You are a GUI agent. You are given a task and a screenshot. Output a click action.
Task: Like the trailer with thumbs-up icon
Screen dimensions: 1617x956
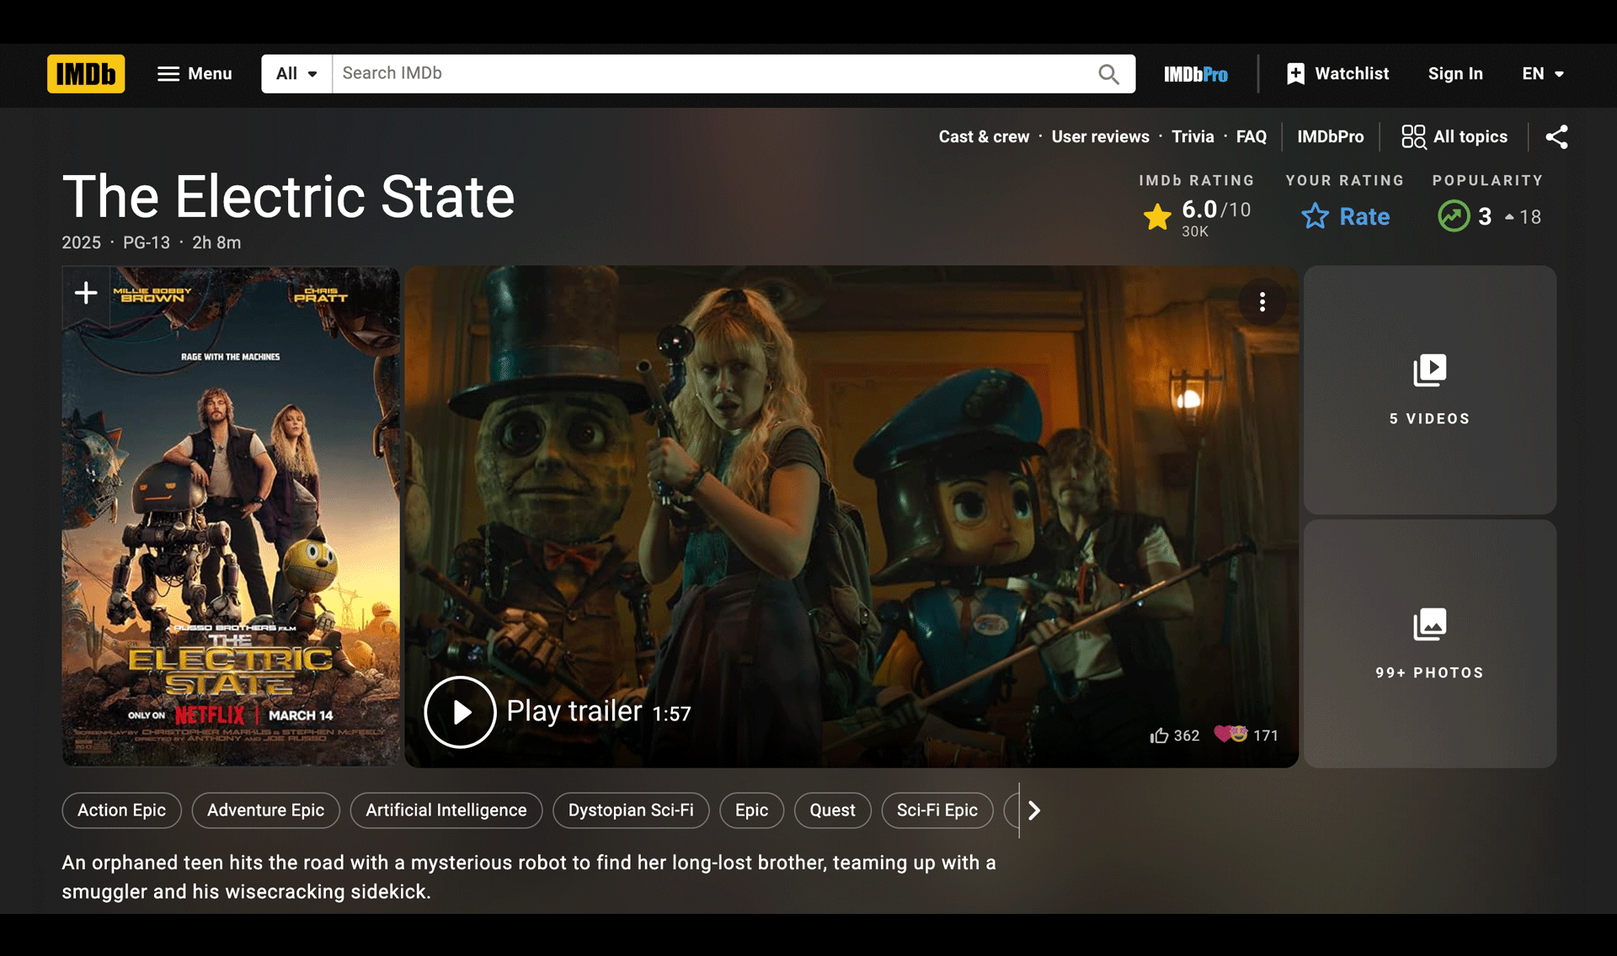click(x=1160, y=736)
